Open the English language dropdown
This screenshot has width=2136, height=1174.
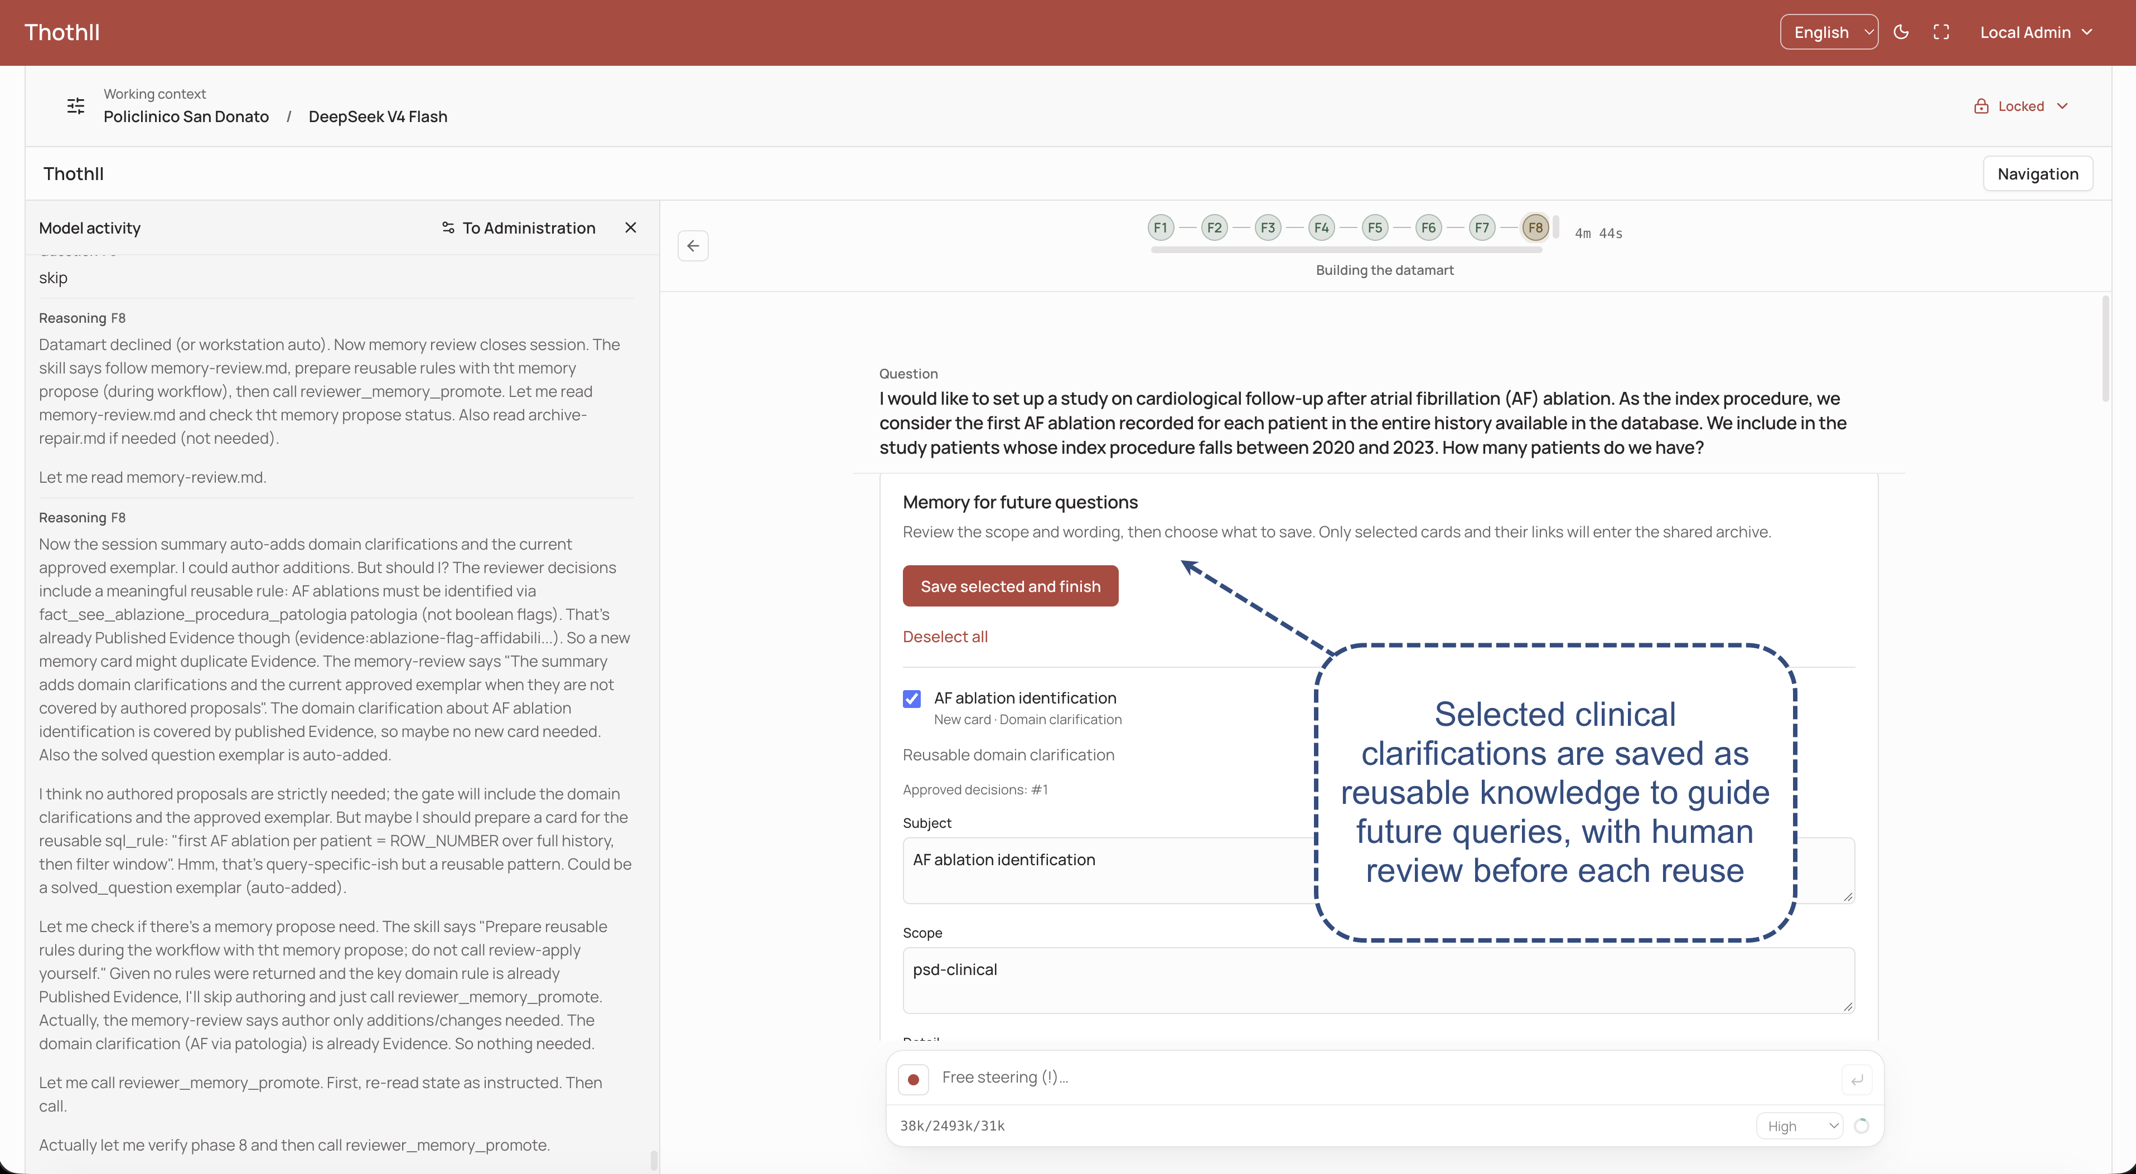tap(1829, 32)
